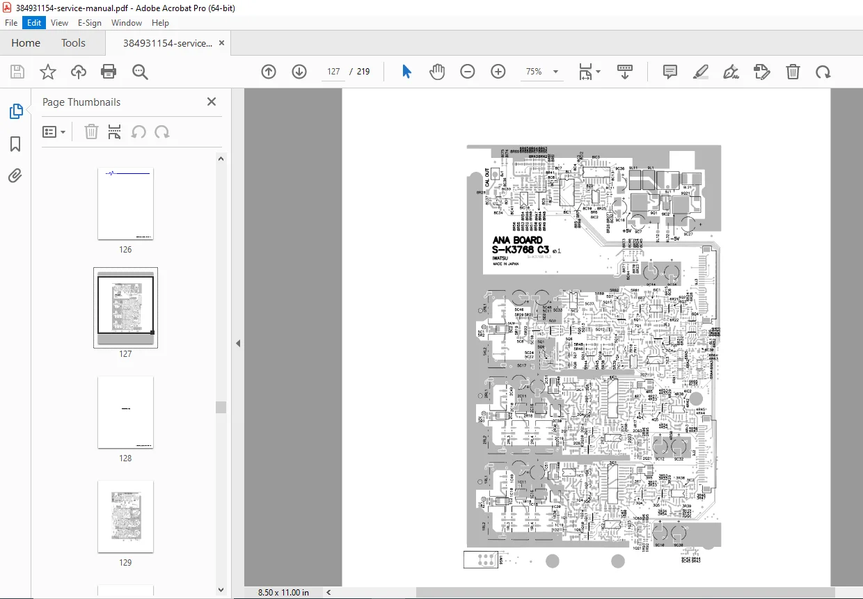Image resolution: width=863 pixels, height=599 pixels.
Task: Switch to the Tools tab
Action: [73, 43]
